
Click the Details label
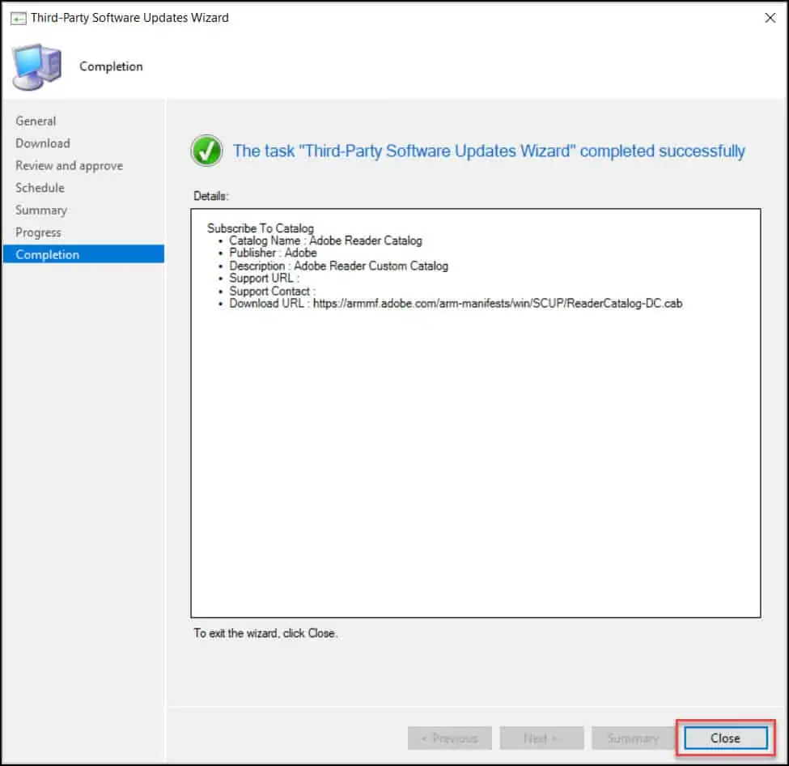[211, 196]
